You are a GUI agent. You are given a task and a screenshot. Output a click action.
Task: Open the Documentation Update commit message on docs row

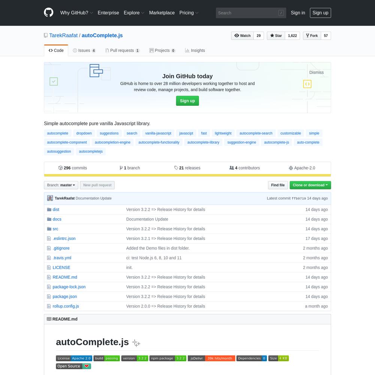point(147,219)
